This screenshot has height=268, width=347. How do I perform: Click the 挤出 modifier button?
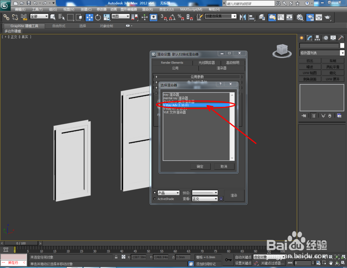pos(310,61)
